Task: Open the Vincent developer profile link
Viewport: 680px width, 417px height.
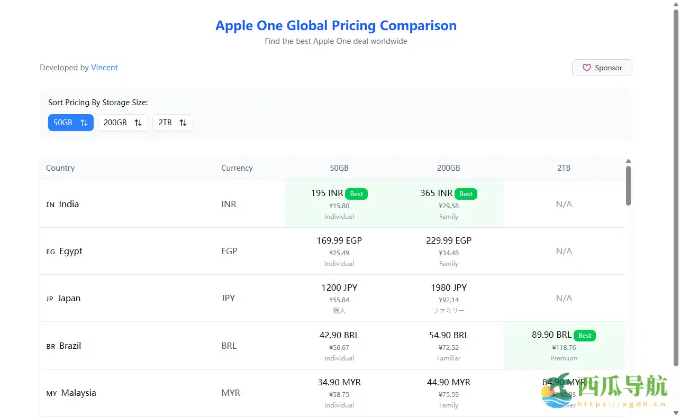Action: 104,68
